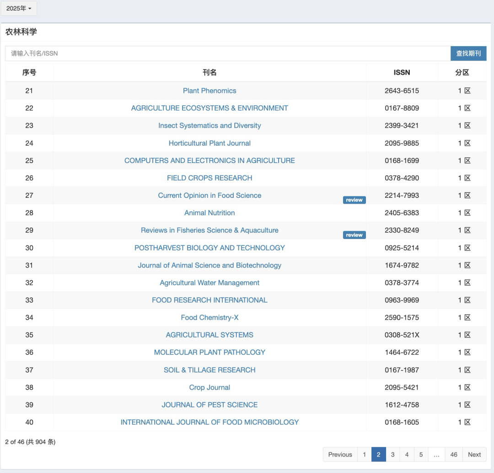Open the Crop Journal link
This screenshot has width=494, height=473.
(x=209, y=387)
